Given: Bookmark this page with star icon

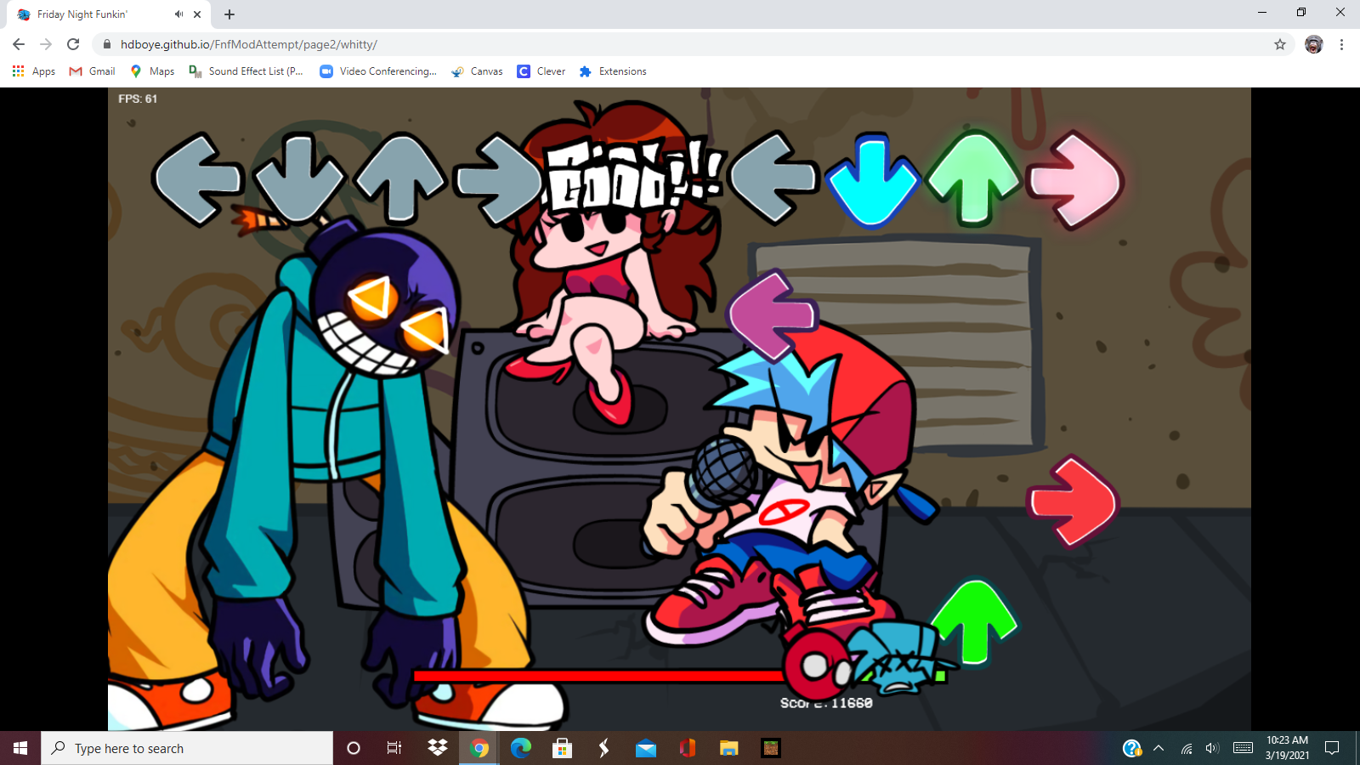Looking at the screenshot, I should click(x=1279, y=44).
